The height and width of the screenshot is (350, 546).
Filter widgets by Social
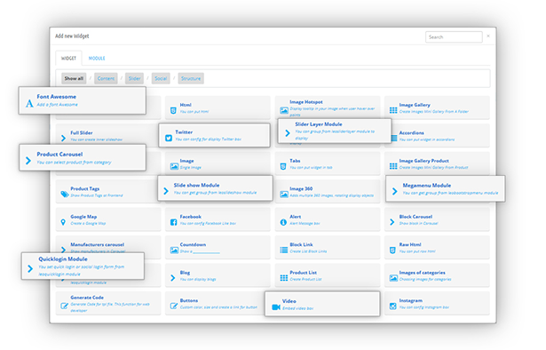(x=161, y=78)
